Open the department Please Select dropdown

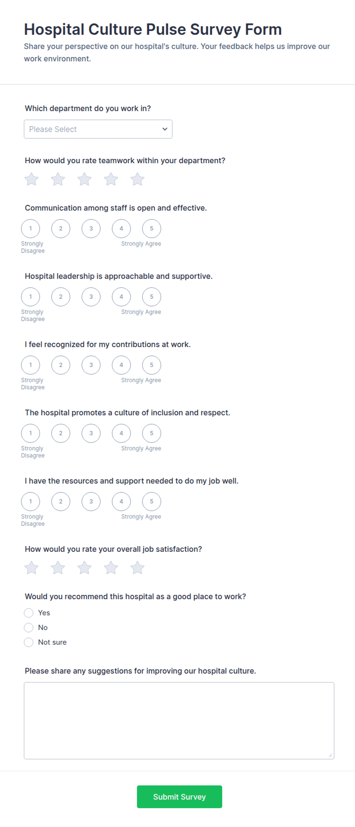[x=98, y=129]
